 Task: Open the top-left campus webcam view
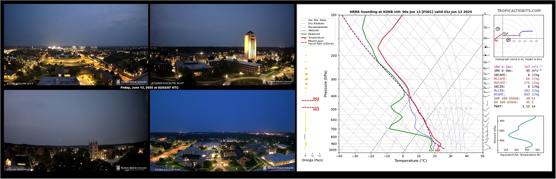point(76,45)
